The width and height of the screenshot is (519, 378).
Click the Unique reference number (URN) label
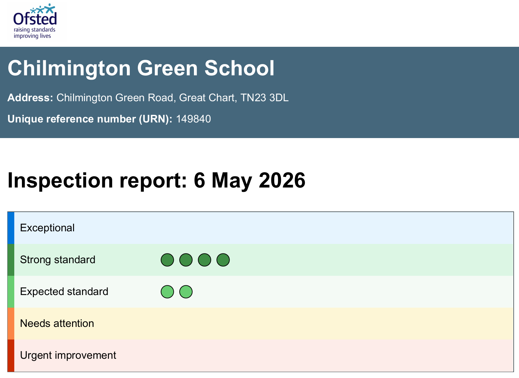(x=90, y=119)
